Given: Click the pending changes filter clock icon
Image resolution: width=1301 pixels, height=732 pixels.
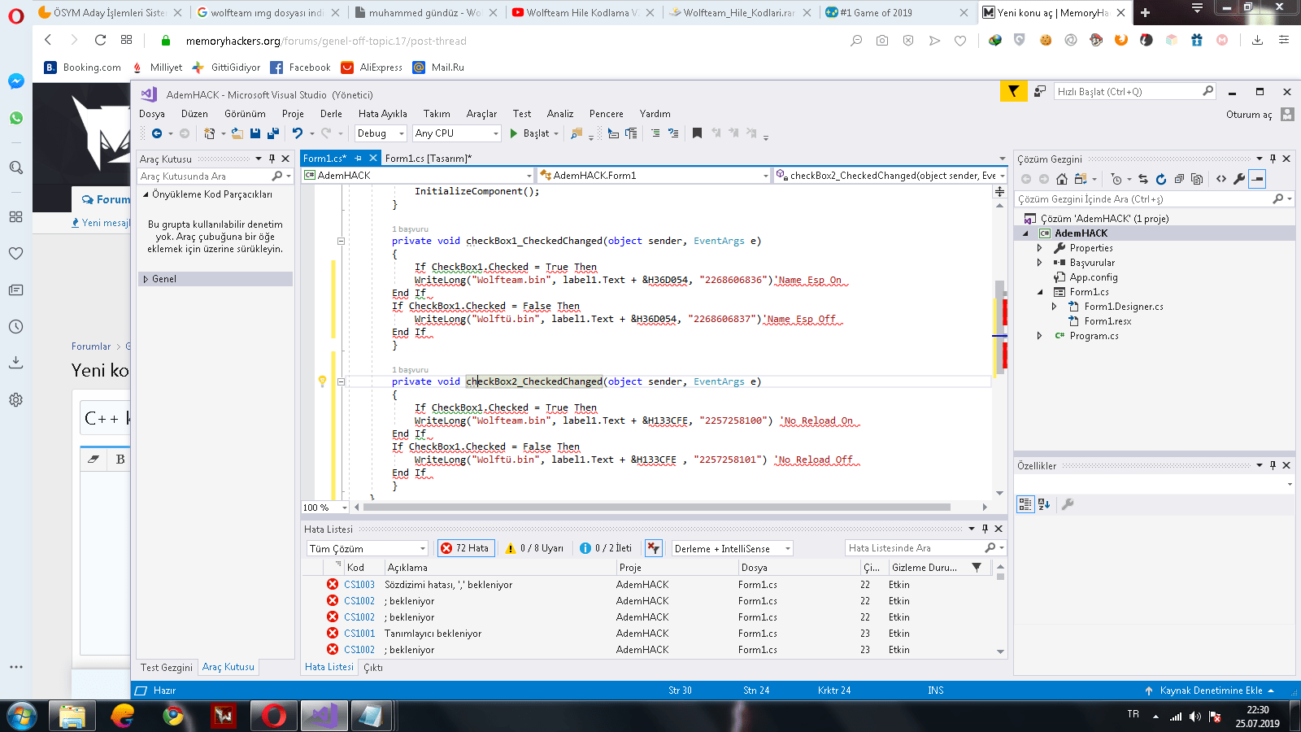Looking at the screenshot, I should 1116,179.
